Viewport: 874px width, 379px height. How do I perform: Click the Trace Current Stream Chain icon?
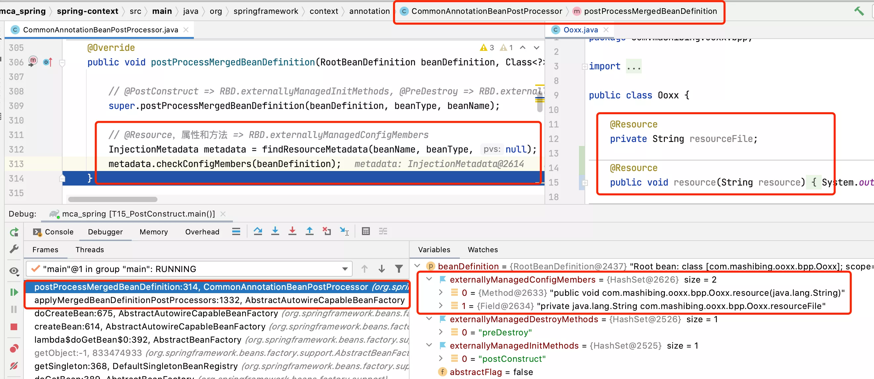(383, 231)
